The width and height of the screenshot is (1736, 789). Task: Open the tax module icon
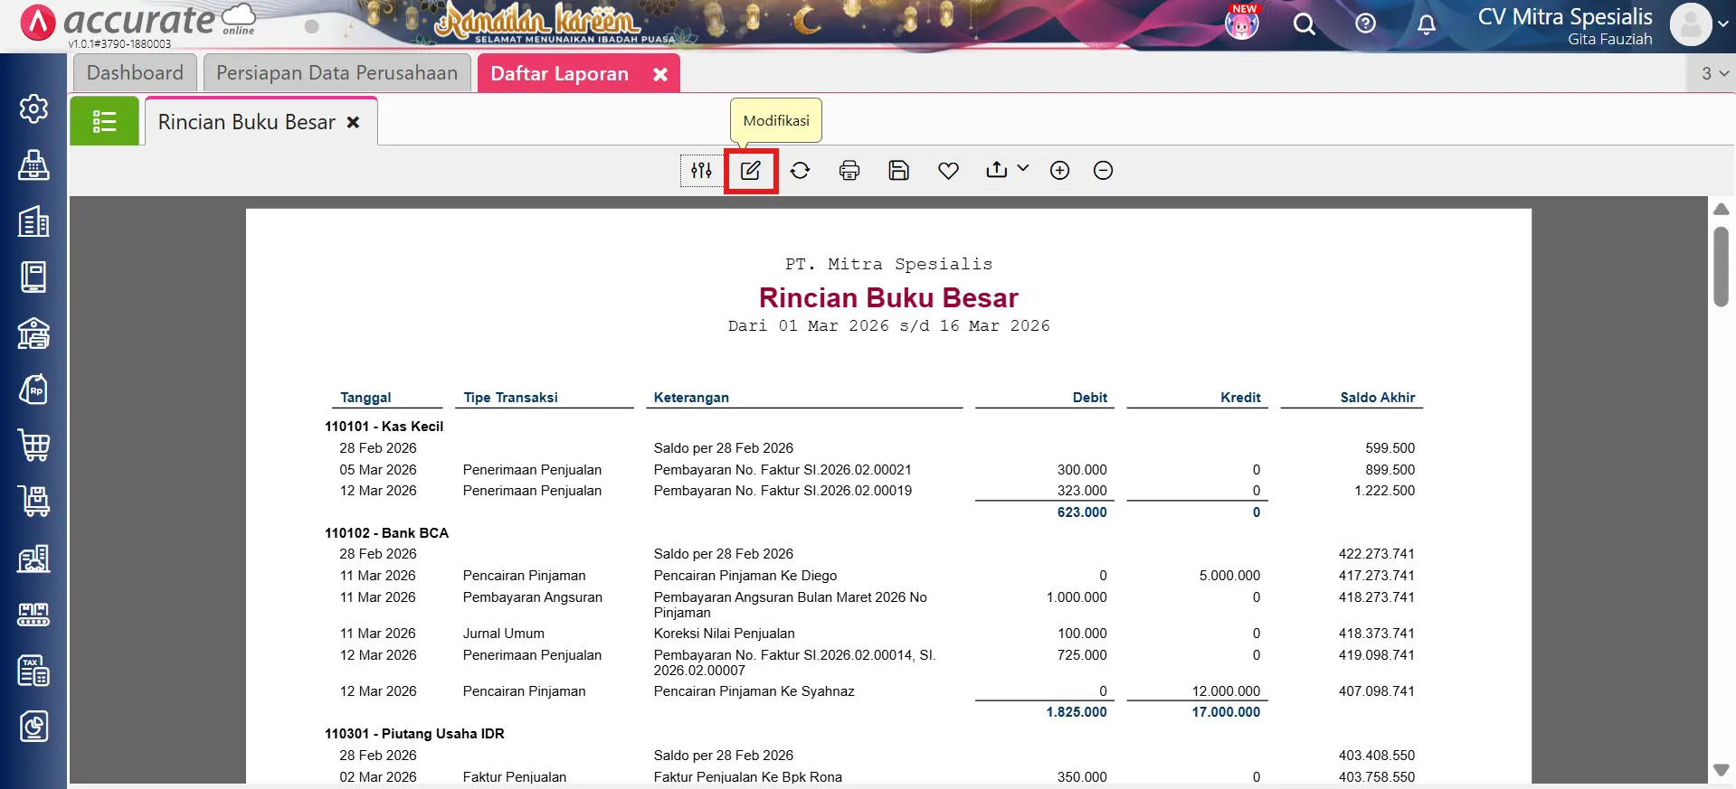click(x=33, y=671)
